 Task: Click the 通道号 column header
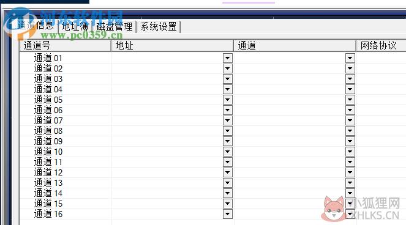coord(66,45)
